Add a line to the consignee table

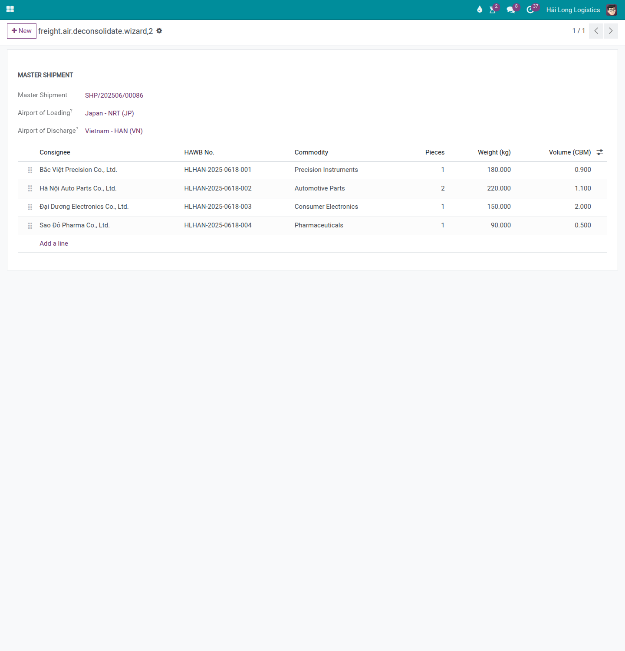(x=54, y=243)
